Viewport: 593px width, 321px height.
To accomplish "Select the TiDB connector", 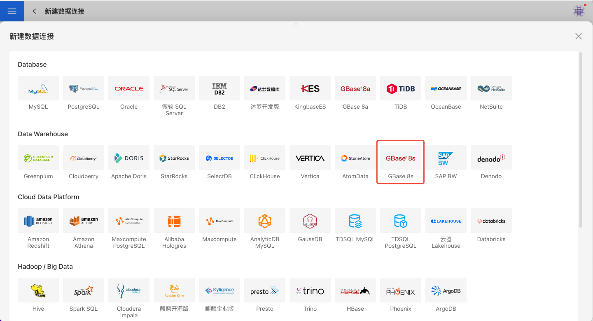I will tap(401, 88).
